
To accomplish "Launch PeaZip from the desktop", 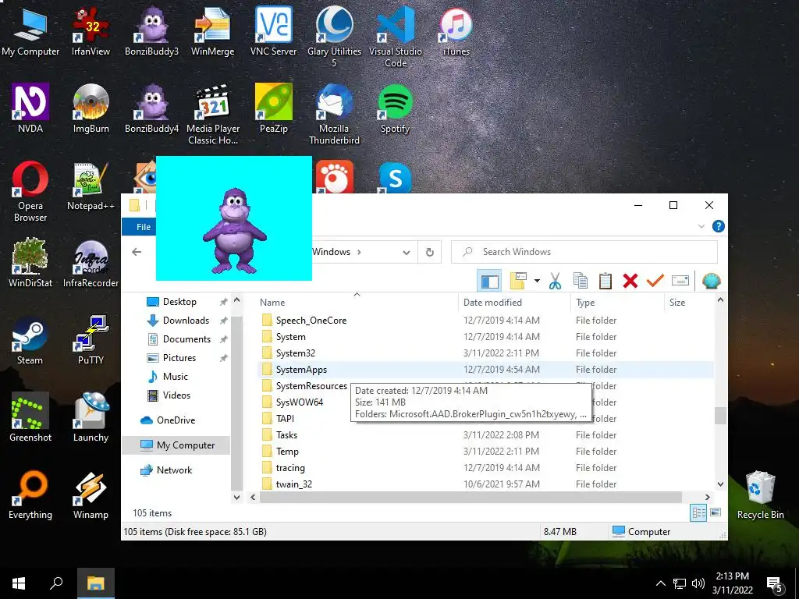I will (x=274, y=108).
